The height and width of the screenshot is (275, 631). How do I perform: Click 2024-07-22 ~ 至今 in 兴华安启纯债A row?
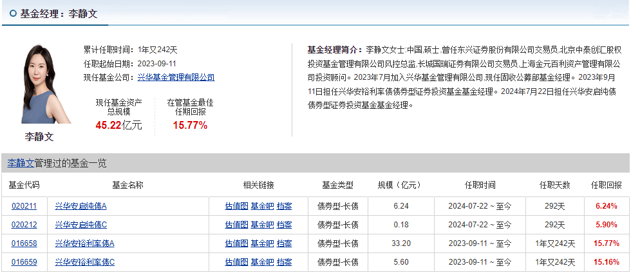coord(480,206)
